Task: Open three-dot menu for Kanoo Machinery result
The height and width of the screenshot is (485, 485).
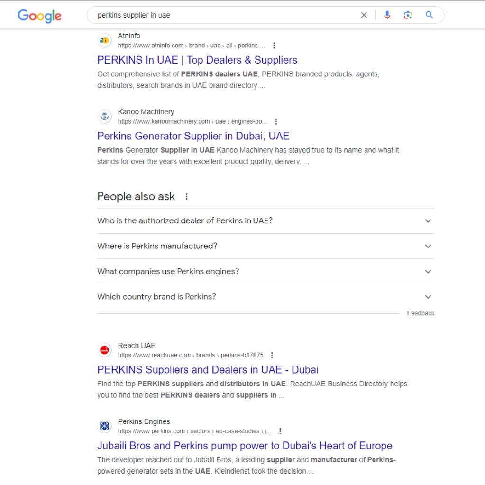Action: click(x=276, y=122)
